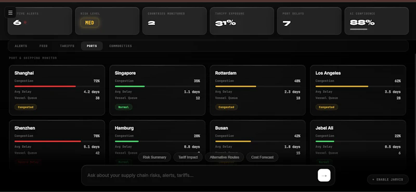Click Shanghai's vessel queue value 38
This screenshot has height=192, width=416.
click(x=97, y=98)
